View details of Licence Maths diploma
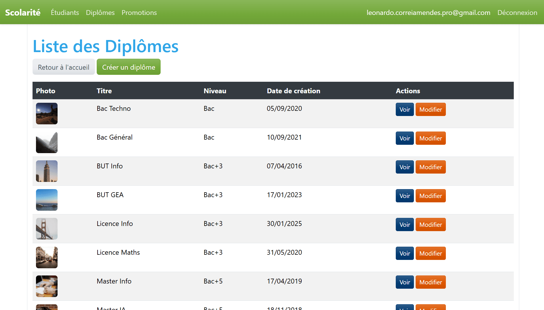 (x=404, y=253)
